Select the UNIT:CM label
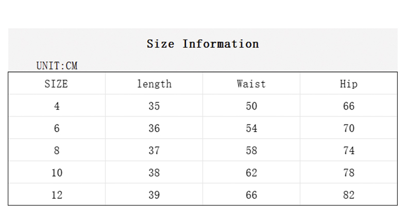 tap(57, 66)
